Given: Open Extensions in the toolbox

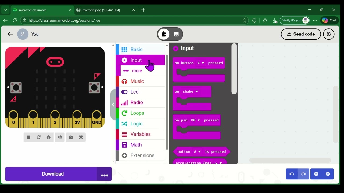Looking at the screenshot, I should coord(140,155).
